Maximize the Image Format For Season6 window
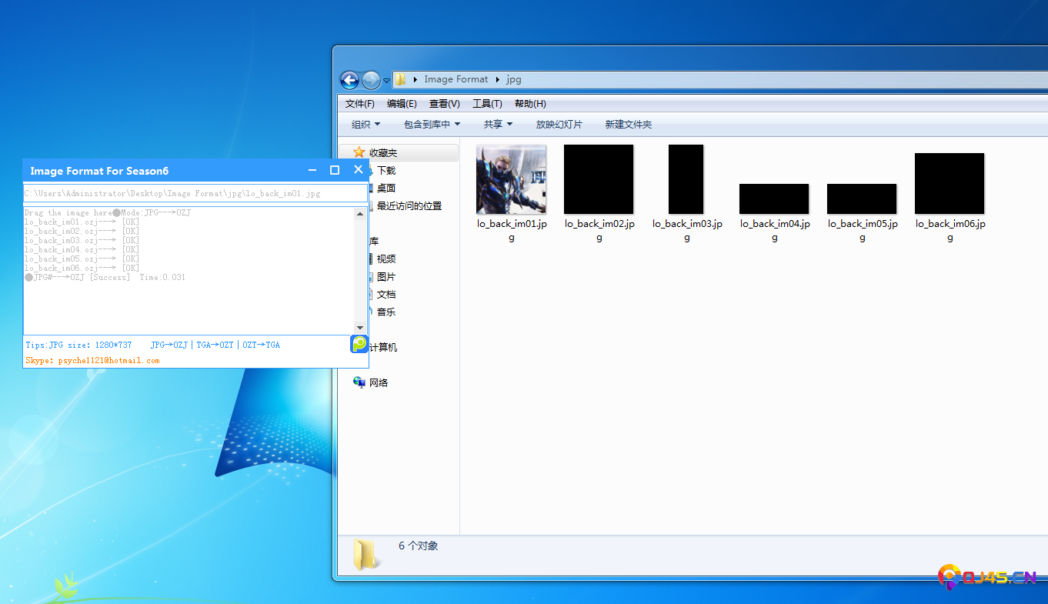 tap(335, 170)
